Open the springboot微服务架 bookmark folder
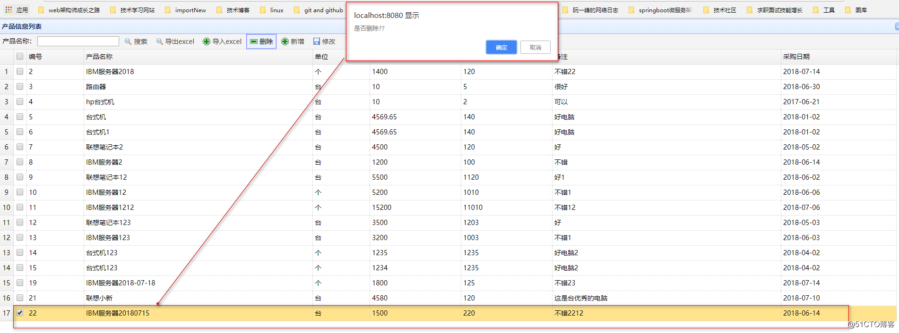The width and height of the screenshot is (899, 333). 659,10
